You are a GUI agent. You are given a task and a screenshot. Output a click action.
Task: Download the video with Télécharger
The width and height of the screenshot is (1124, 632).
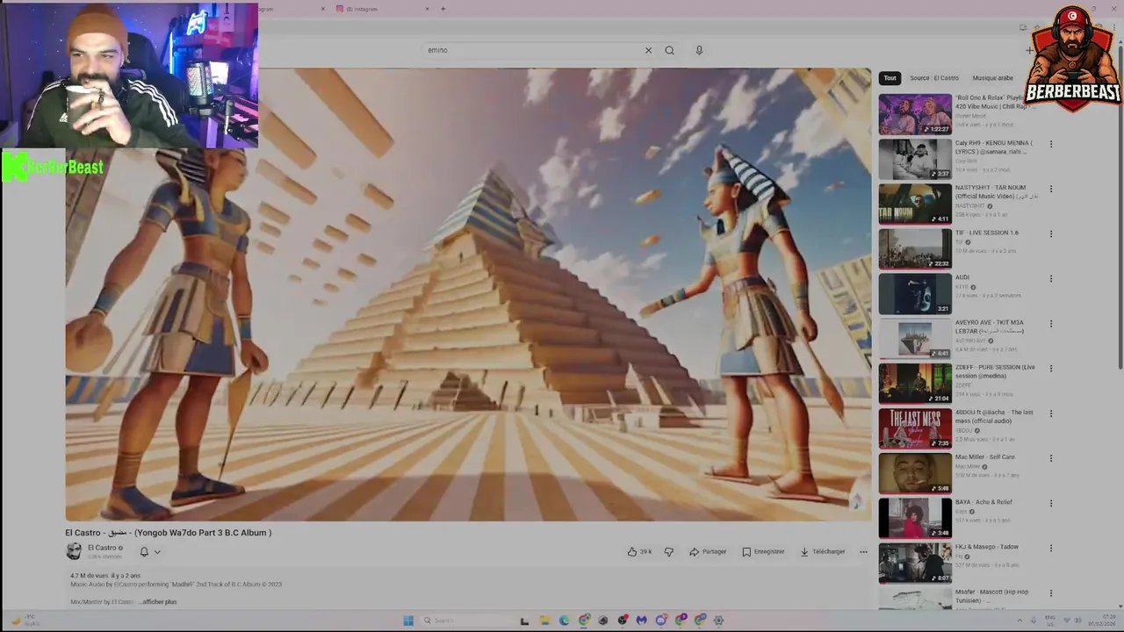(x=823, y=551)
